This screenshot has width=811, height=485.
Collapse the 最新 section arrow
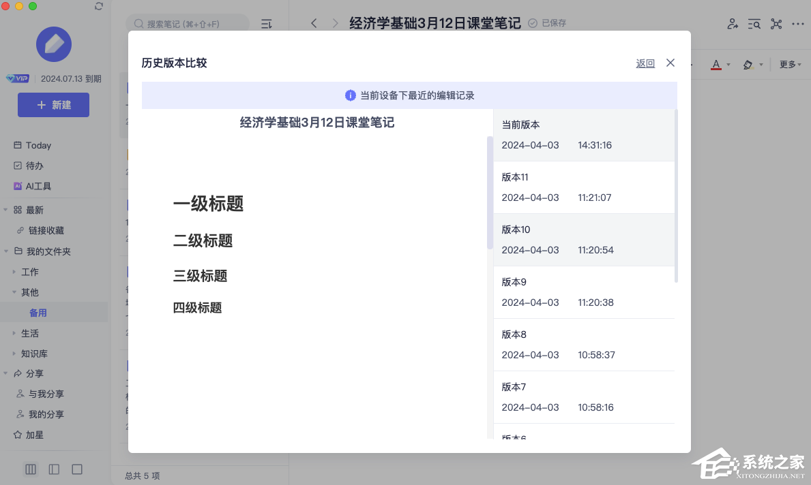[5, 210]
